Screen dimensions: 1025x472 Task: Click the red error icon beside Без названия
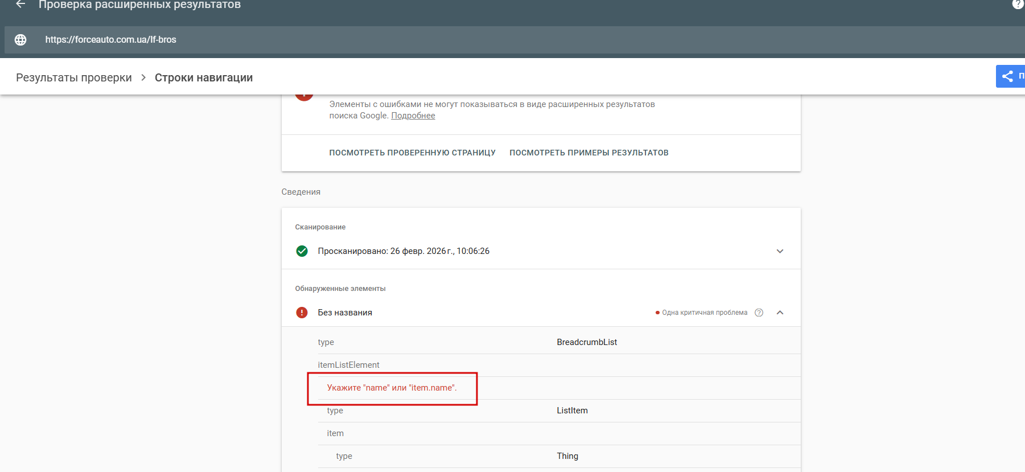(x=302, y=313)
